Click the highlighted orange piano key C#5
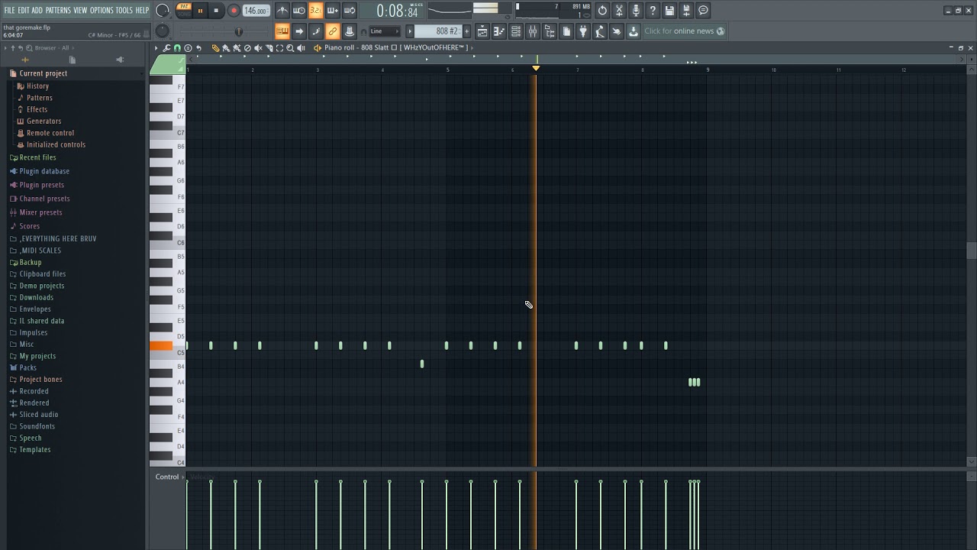The height and width of the screenshot is (550, 977). click(161, 346)
